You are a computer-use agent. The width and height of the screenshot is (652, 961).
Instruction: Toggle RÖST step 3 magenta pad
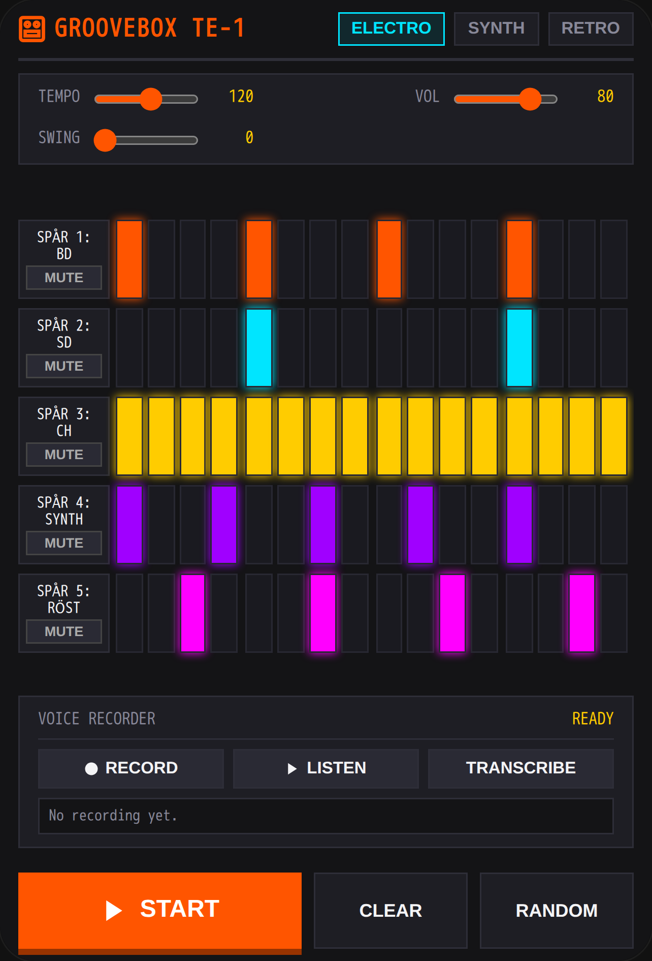[x=193, y=613]
